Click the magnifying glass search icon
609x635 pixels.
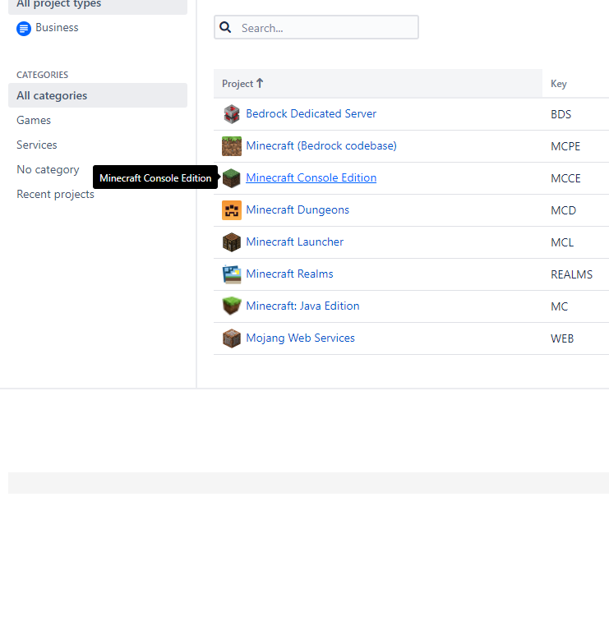(x=225, y=27)
